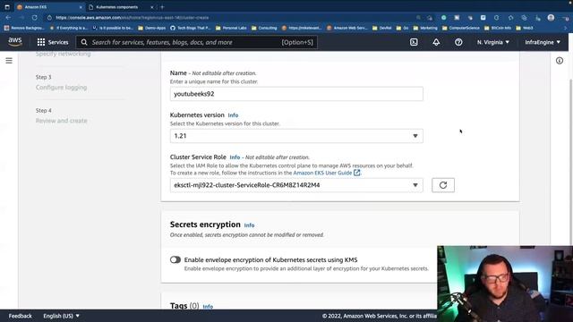Select Step 3 Configure logging
This screenshot has height=322, width=573.
(62, 88)
